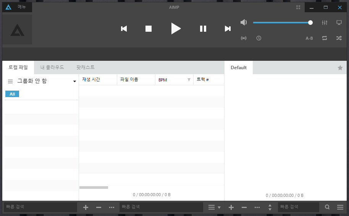
Task: Open playlist sorting up-down arrows
Action: (x=270, y=207)
